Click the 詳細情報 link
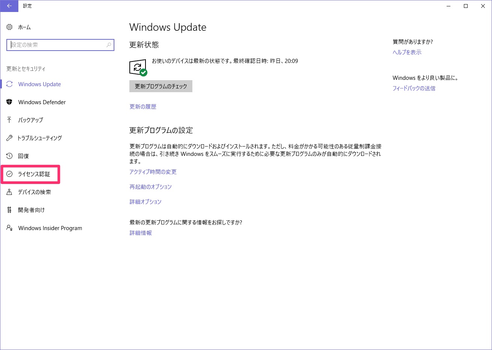The width and height of the screenshot is (492, 350). [x=141, y=233]
